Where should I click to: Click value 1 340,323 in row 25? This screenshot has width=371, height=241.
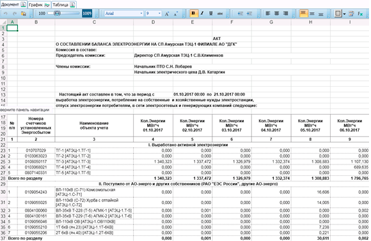[x=163, y=162]
